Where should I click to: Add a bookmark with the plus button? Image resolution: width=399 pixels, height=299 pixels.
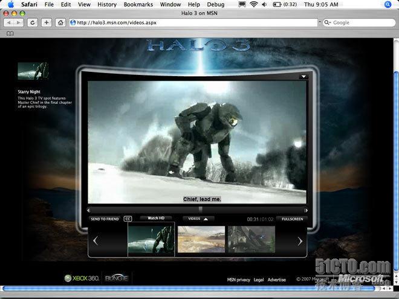coord(47,22)
